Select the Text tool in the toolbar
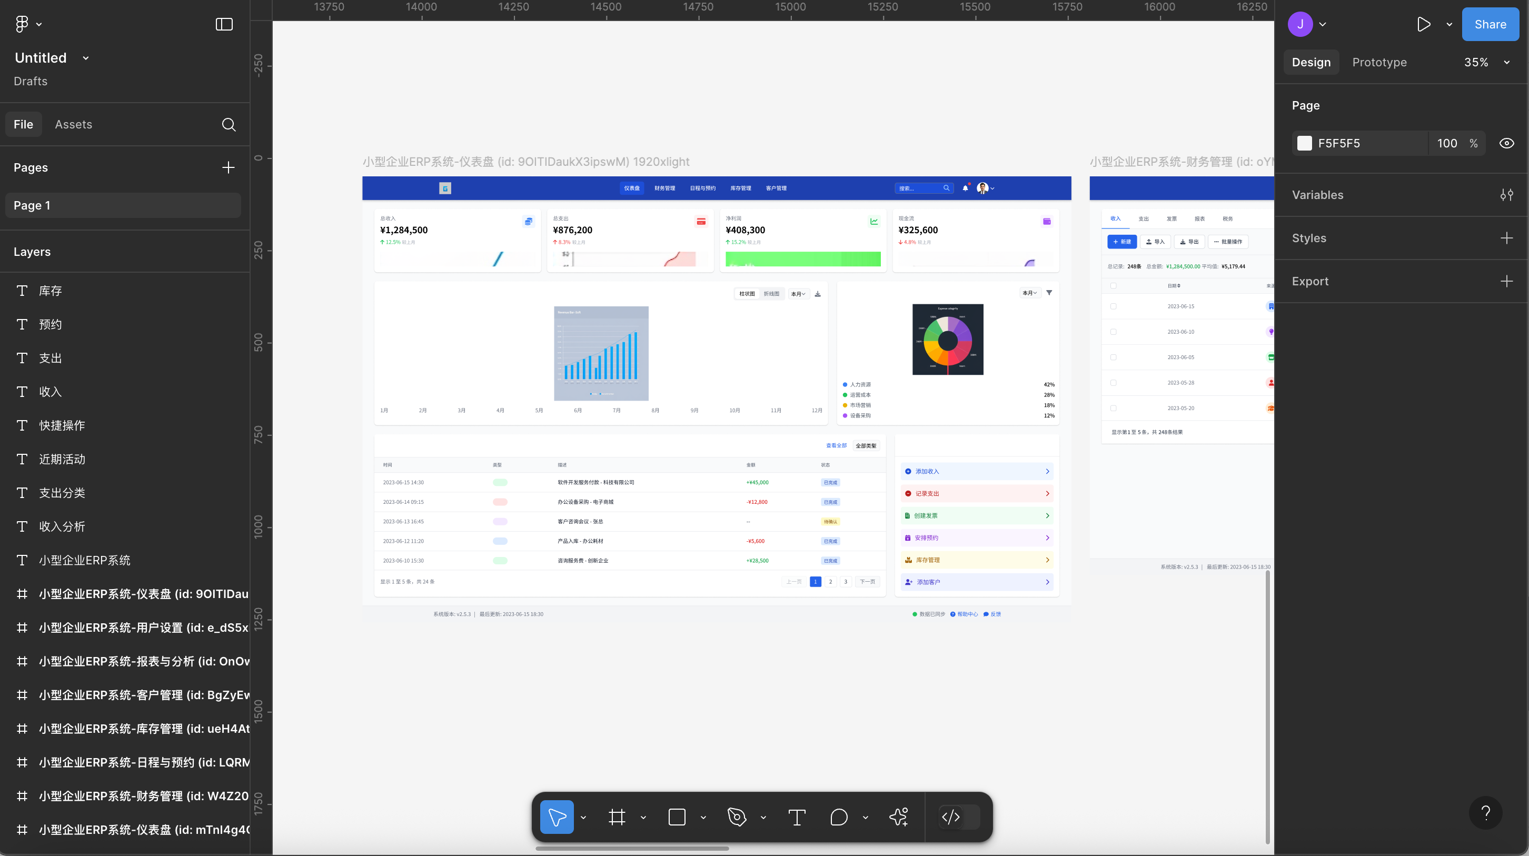The height and width of the screenshot is (856, 1529). (x=797, y=818)
